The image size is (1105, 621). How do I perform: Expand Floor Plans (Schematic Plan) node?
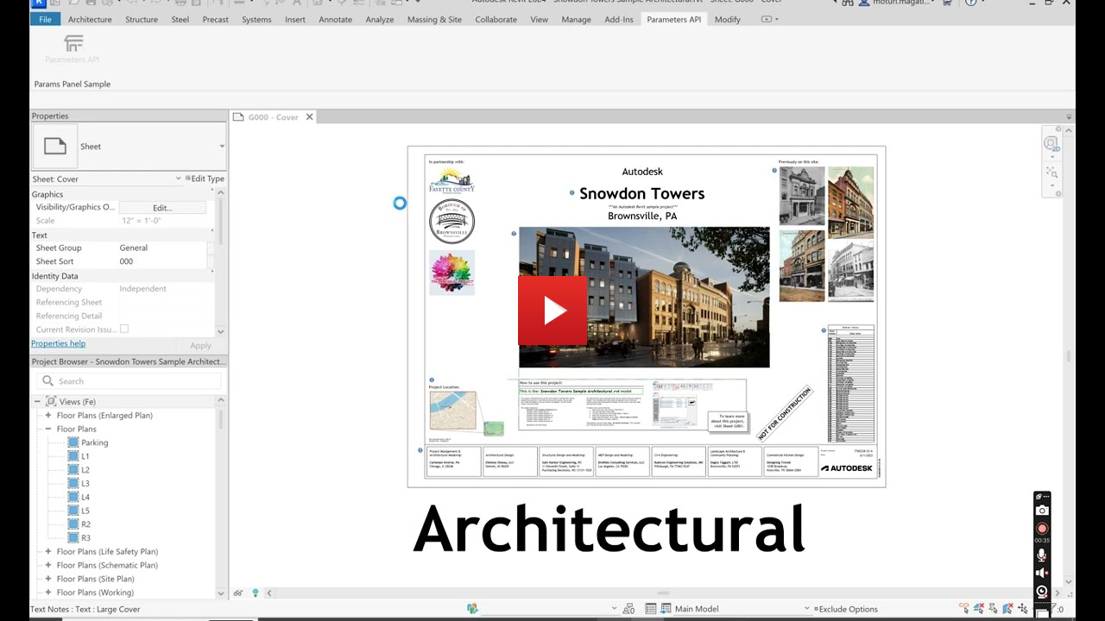[48, 566]
